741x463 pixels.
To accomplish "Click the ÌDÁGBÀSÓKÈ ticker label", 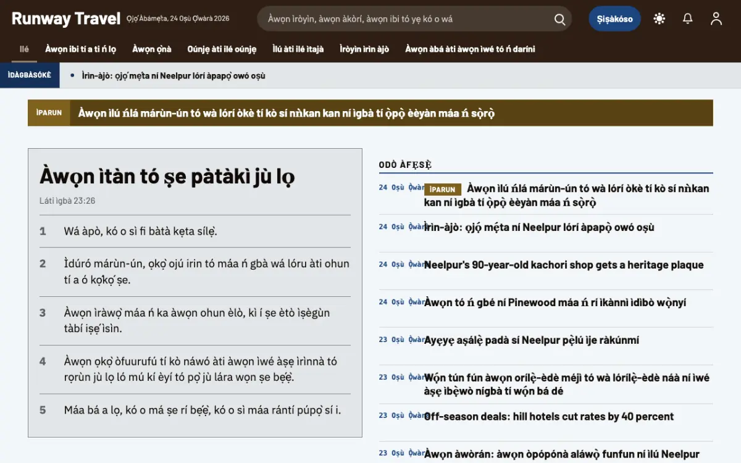I will click(30, 75).
